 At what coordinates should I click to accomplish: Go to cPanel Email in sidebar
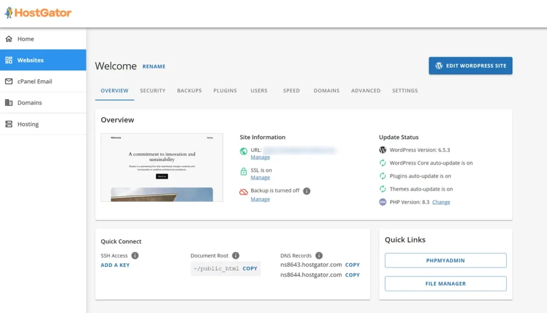35,82
